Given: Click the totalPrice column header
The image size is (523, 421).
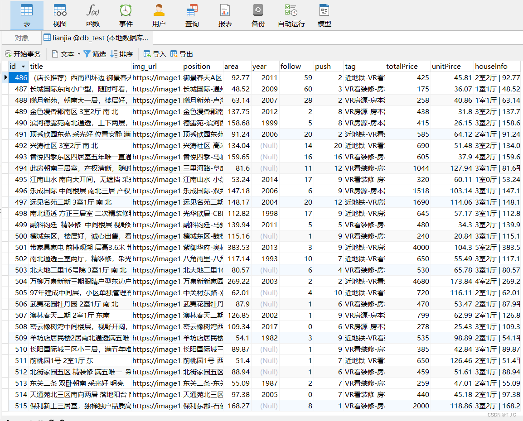Looking at the screenshot, I should 408,66.
